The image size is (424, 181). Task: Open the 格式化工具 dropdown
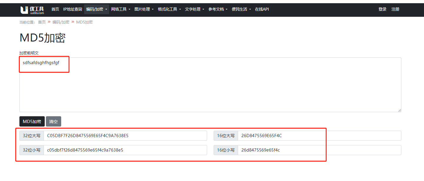[169, 9]
